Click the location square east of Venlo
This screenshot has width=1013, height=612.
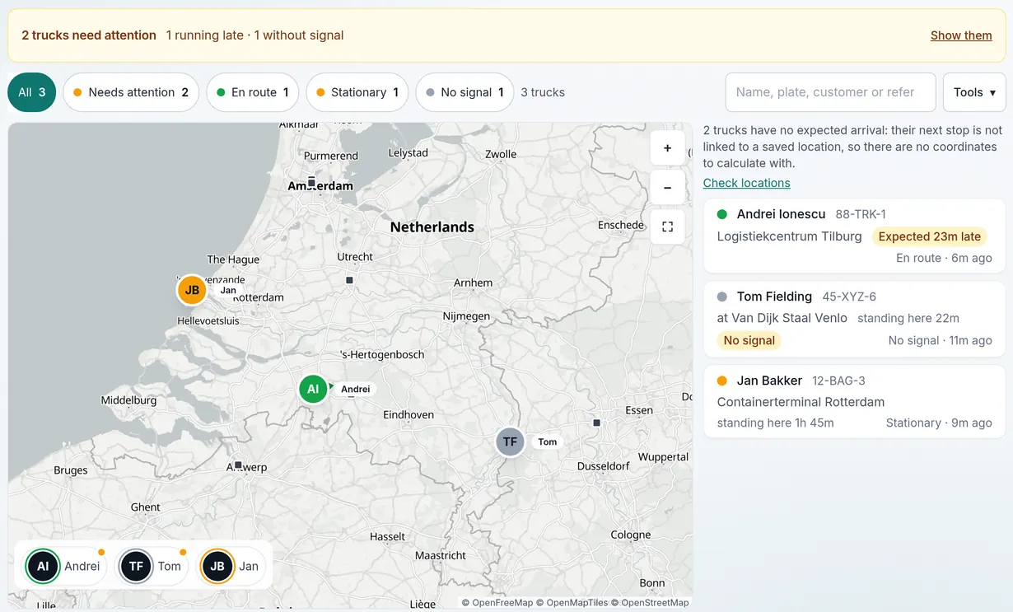[597, 423]
